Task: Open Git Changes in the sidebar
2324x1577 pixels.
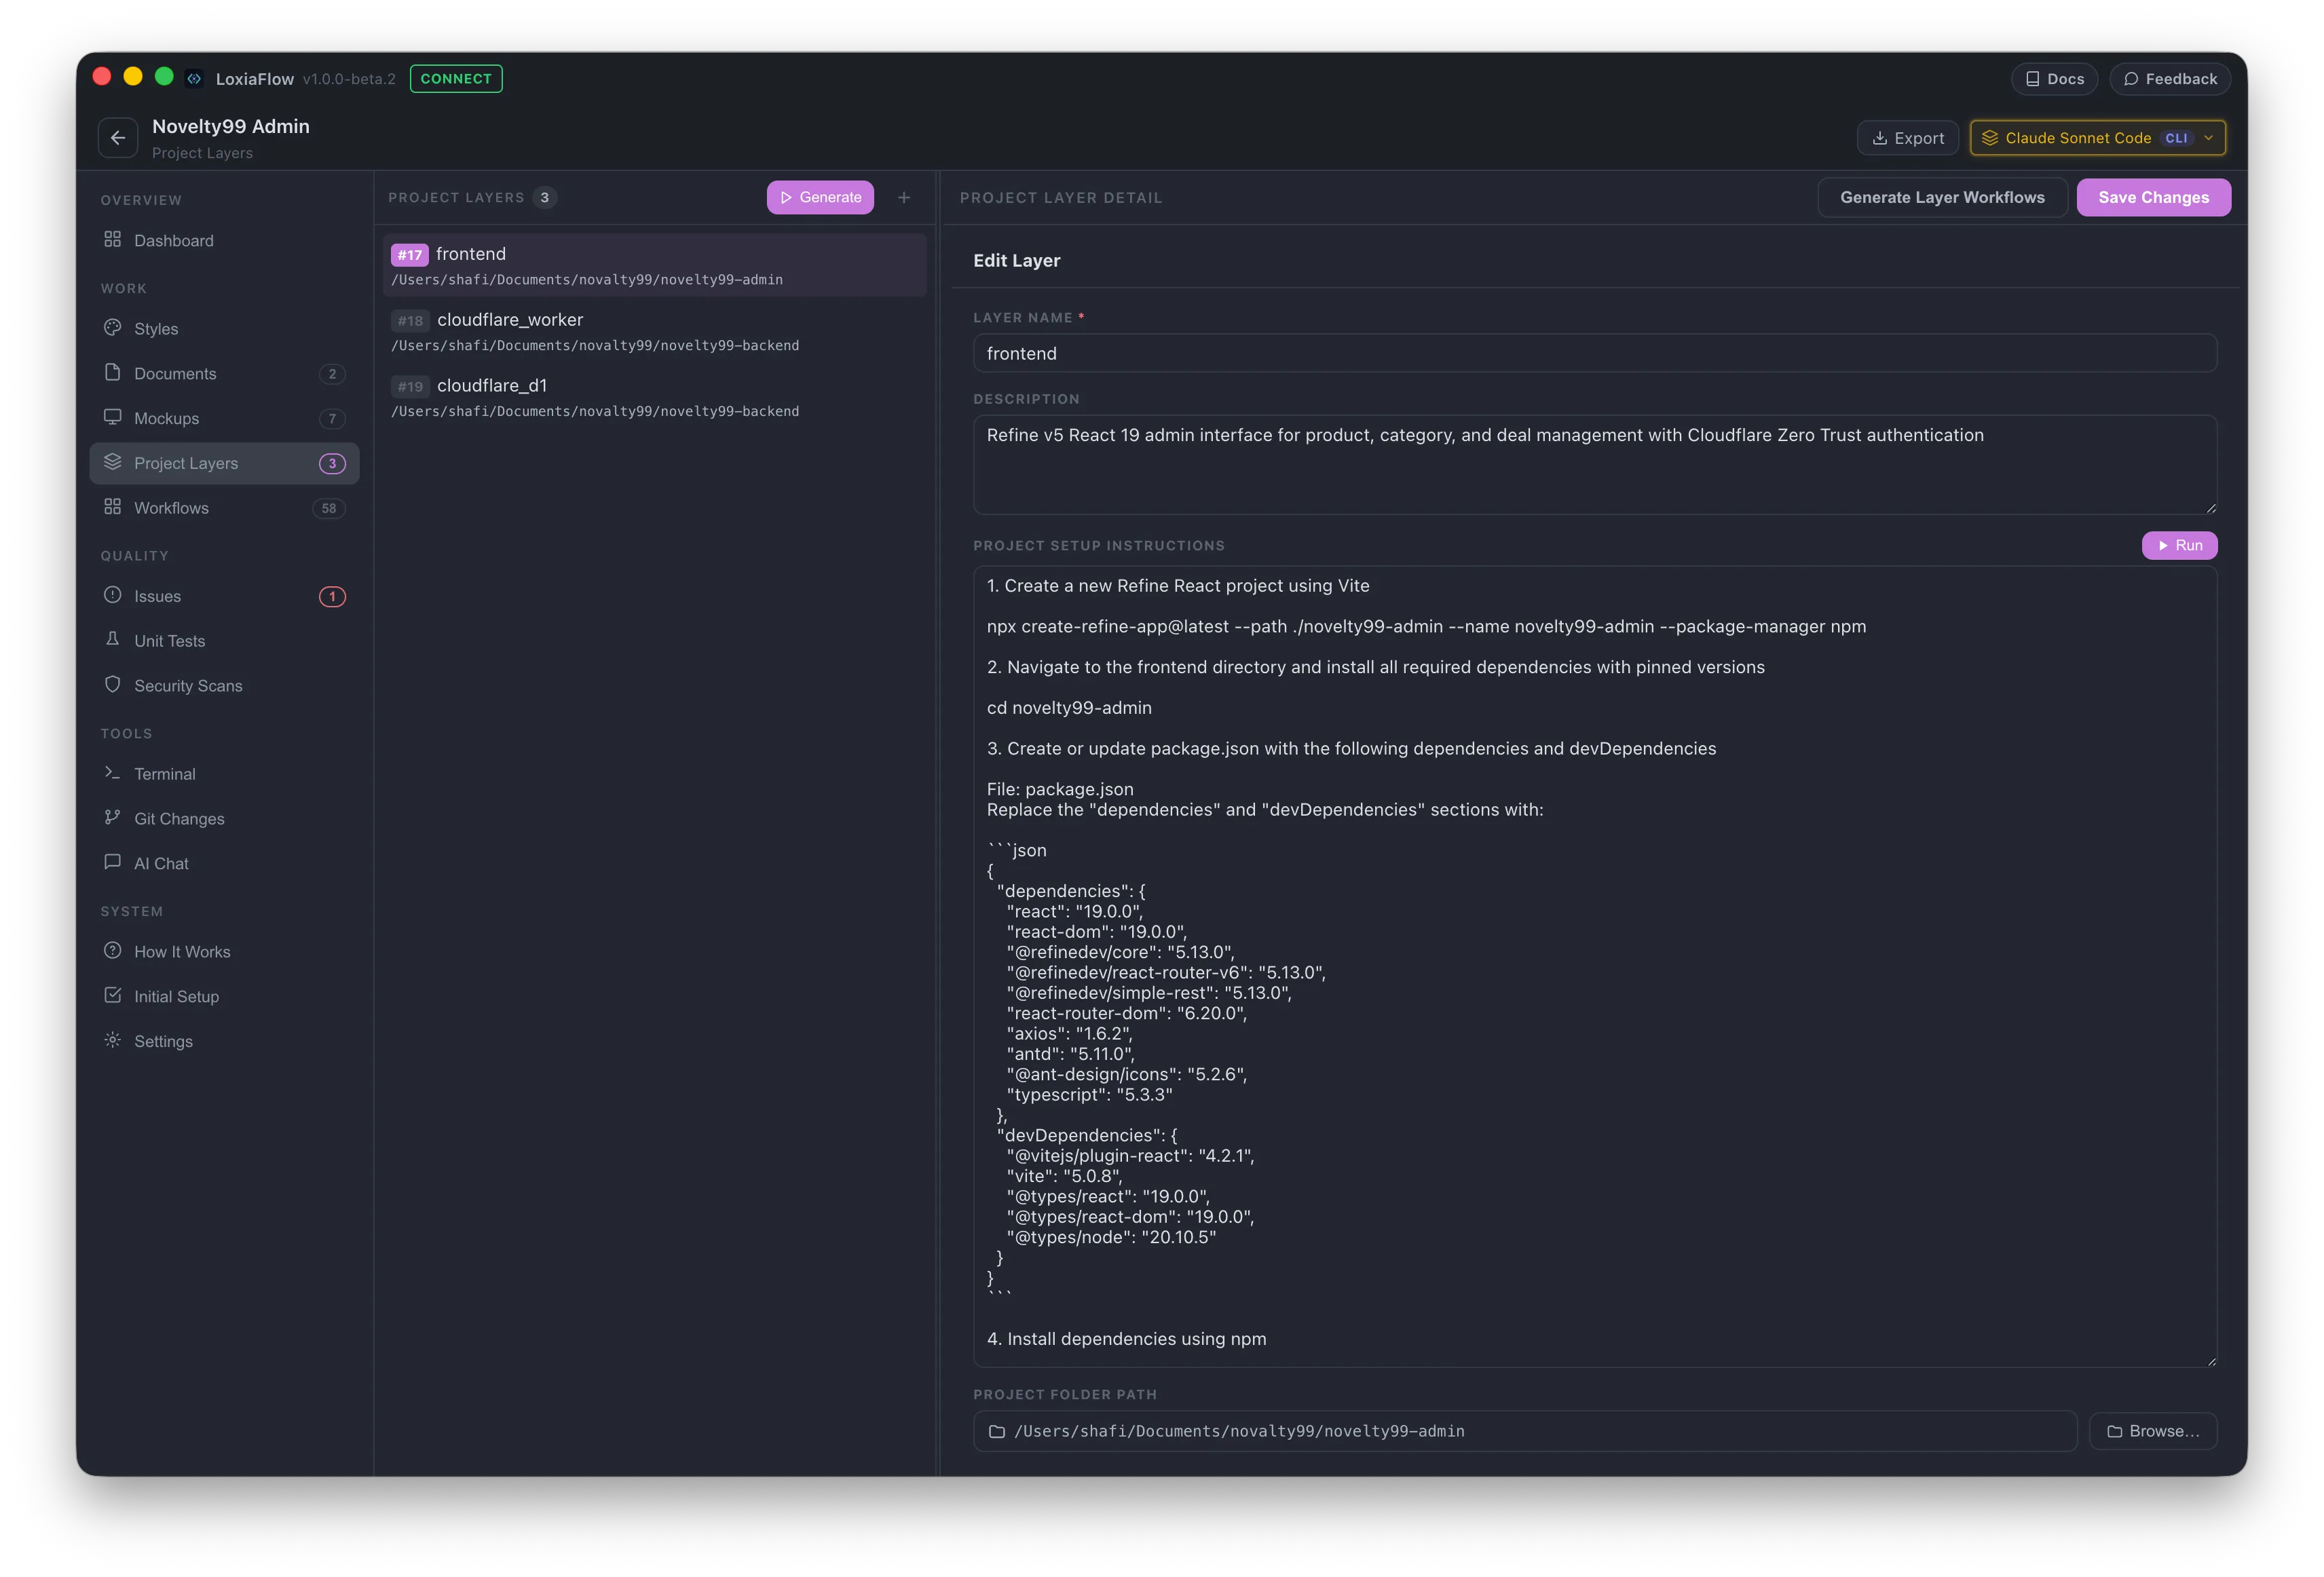Action: pos(224,819)
